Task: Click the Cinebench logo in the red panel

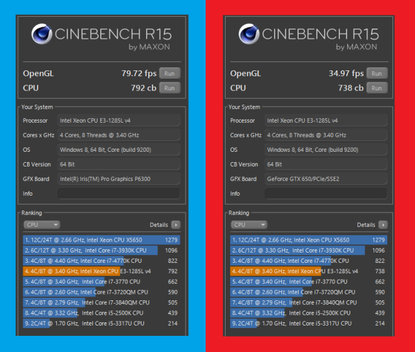Action: 250,34
